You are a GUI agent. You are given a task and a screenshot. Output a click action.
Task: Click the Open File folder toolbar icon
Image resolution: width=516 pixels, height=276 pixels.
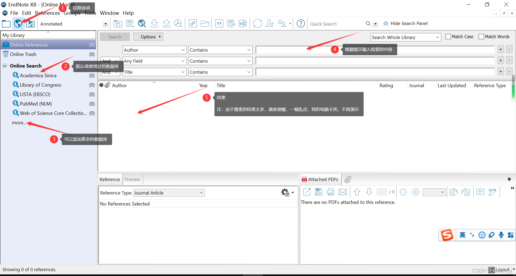[205, 24]
